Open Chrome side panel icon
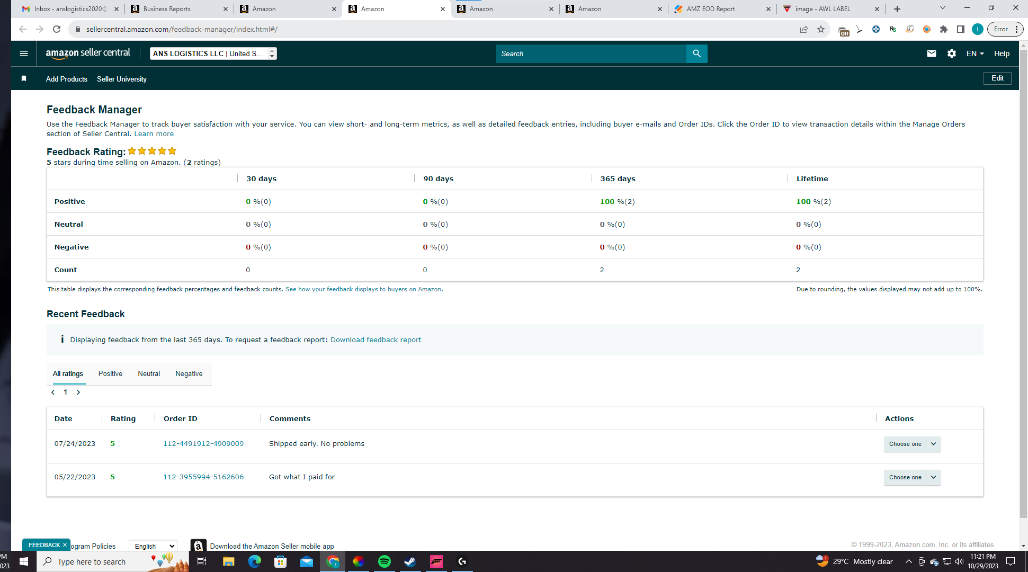This screenshot has height=572, width=1028. [x=961, y=29]
